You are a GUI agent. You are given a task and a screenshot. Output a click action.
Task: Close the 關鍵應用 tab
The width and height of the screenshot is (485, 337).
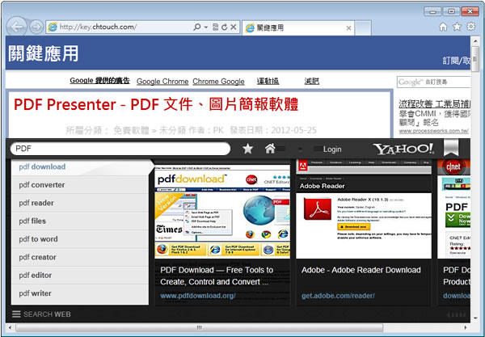coord(348,28)
